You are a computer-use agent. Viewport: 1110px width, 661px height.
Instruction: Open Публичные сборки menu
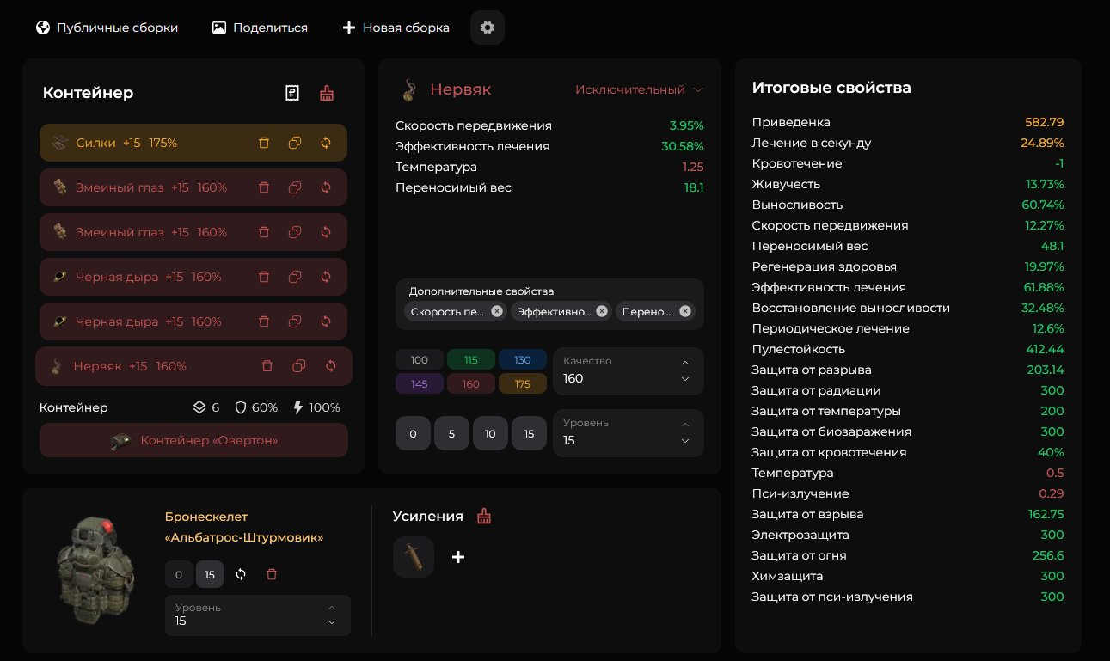click(x=107, y=28)
